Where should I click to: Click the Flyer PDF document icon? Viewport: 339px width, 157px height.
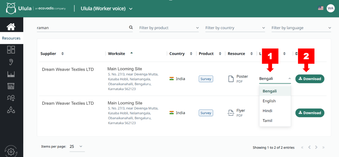point(231,113)
